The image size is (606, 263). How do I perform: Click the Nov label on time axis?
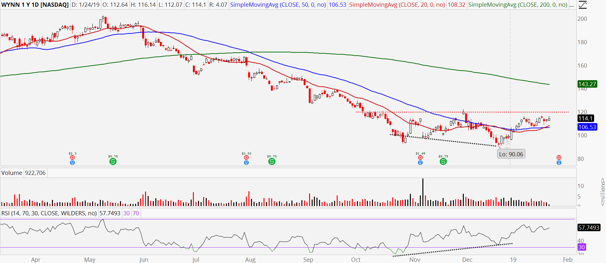415,259
